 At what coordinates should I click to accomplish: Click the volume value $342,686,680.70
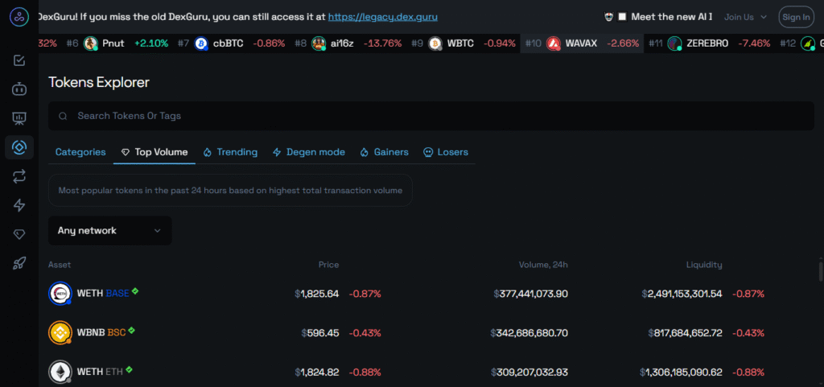click(x=529, y=333)
